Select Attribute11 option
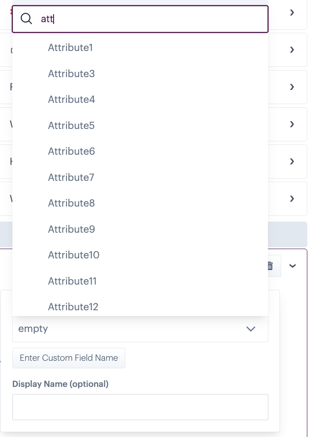This screenshot has width=310, height=437. 72,281
